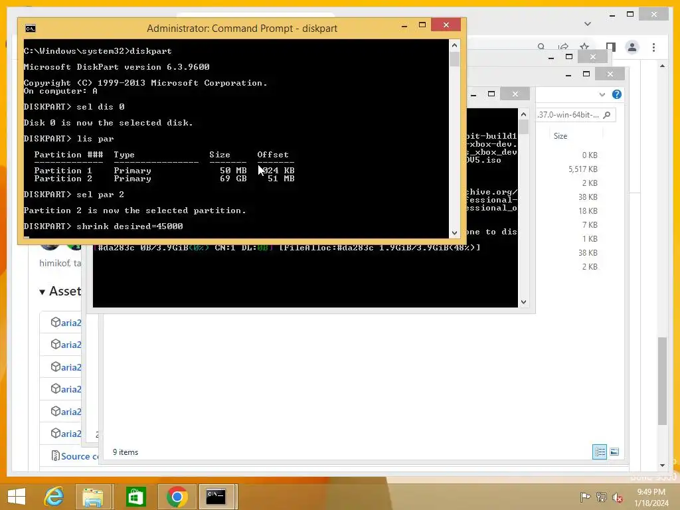
Task: Open the Windows Store taskbar icon
Action: click(135, 497)
